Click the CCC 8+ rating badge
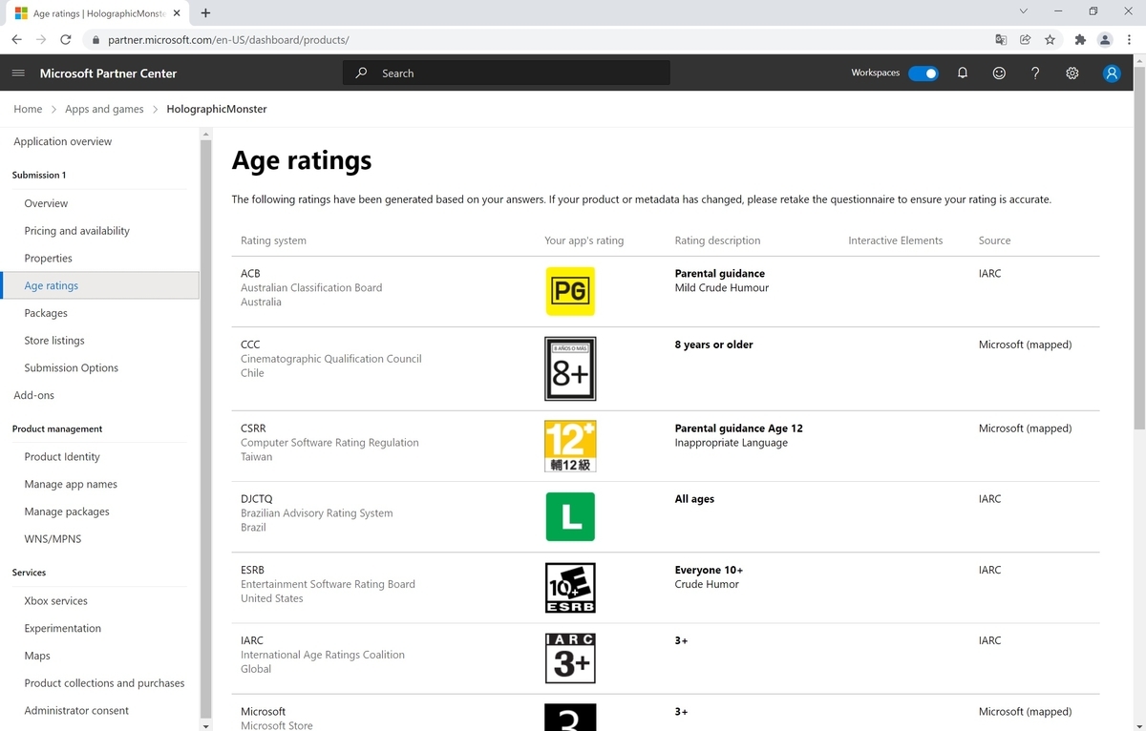This screenshot has height=731, width=1146. point(570,368)
